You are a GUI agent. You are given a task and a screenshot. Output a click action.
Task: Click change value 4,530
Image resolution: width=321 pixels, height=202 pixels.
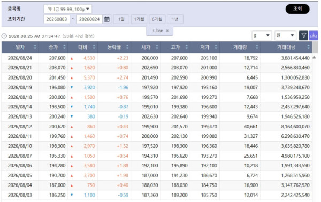89,58
